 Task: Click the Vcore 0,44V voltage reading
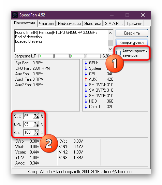click(x=27, y=152)
